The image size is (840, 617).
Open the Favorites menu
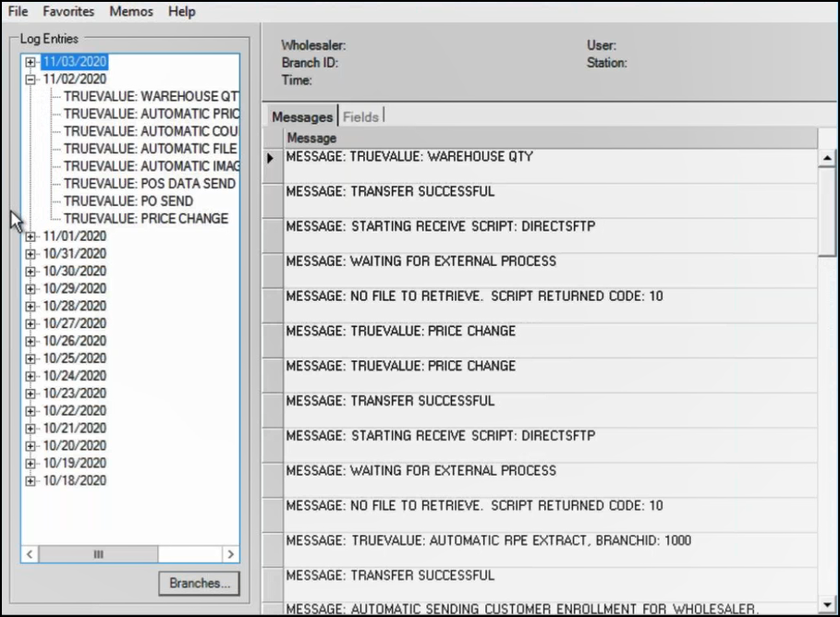[68, 12]
